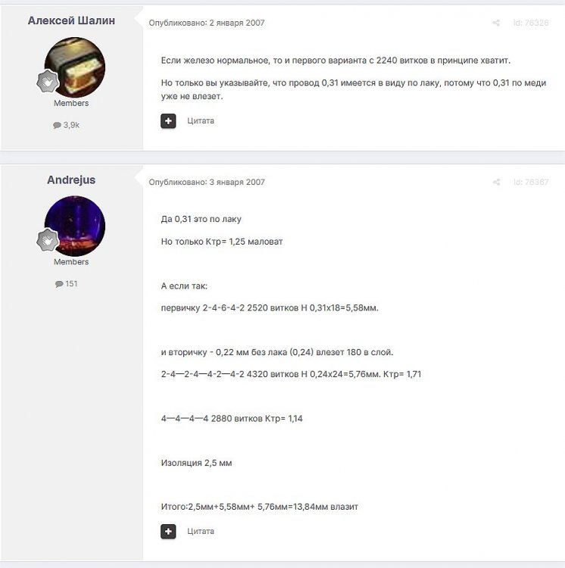Click Andrejus purple avatar picture

click(x=75, y=226)
